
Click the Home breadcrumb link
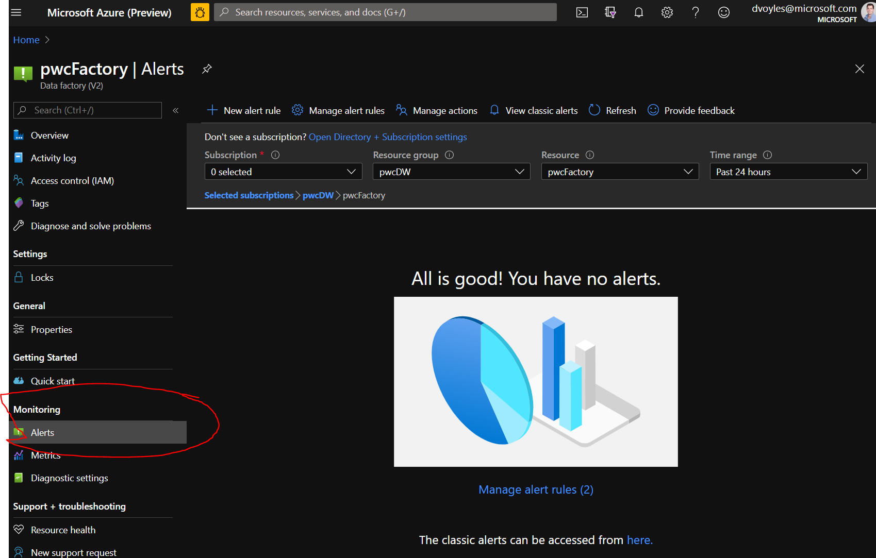[26, 40]
